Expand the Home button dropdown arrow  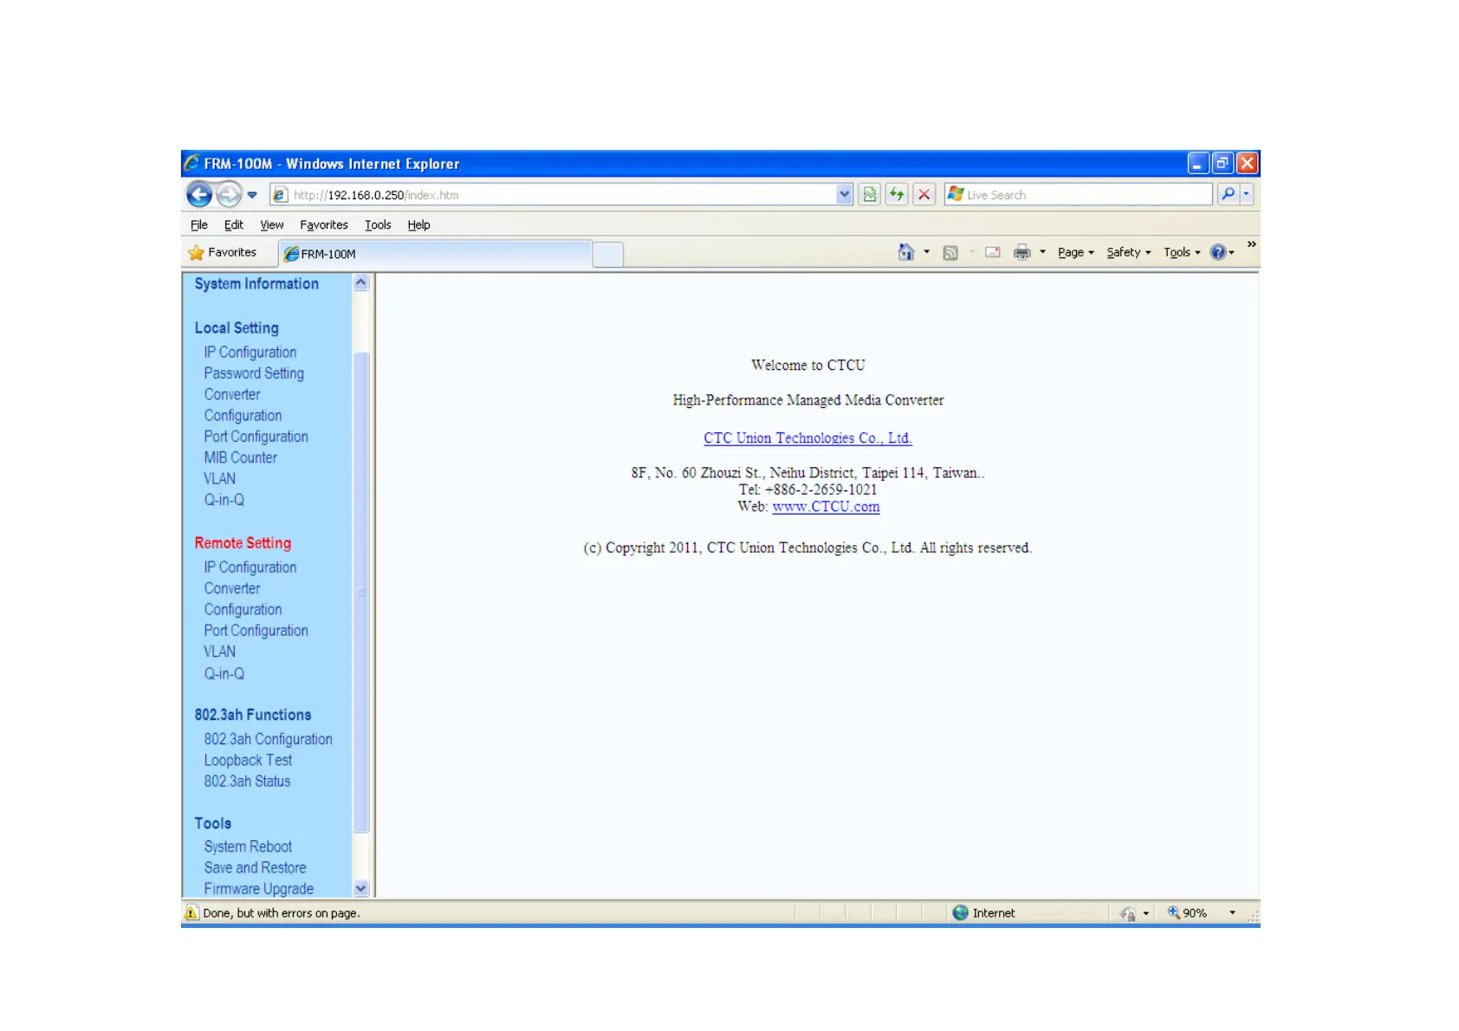pyautogui.click(x=927, y=252)
